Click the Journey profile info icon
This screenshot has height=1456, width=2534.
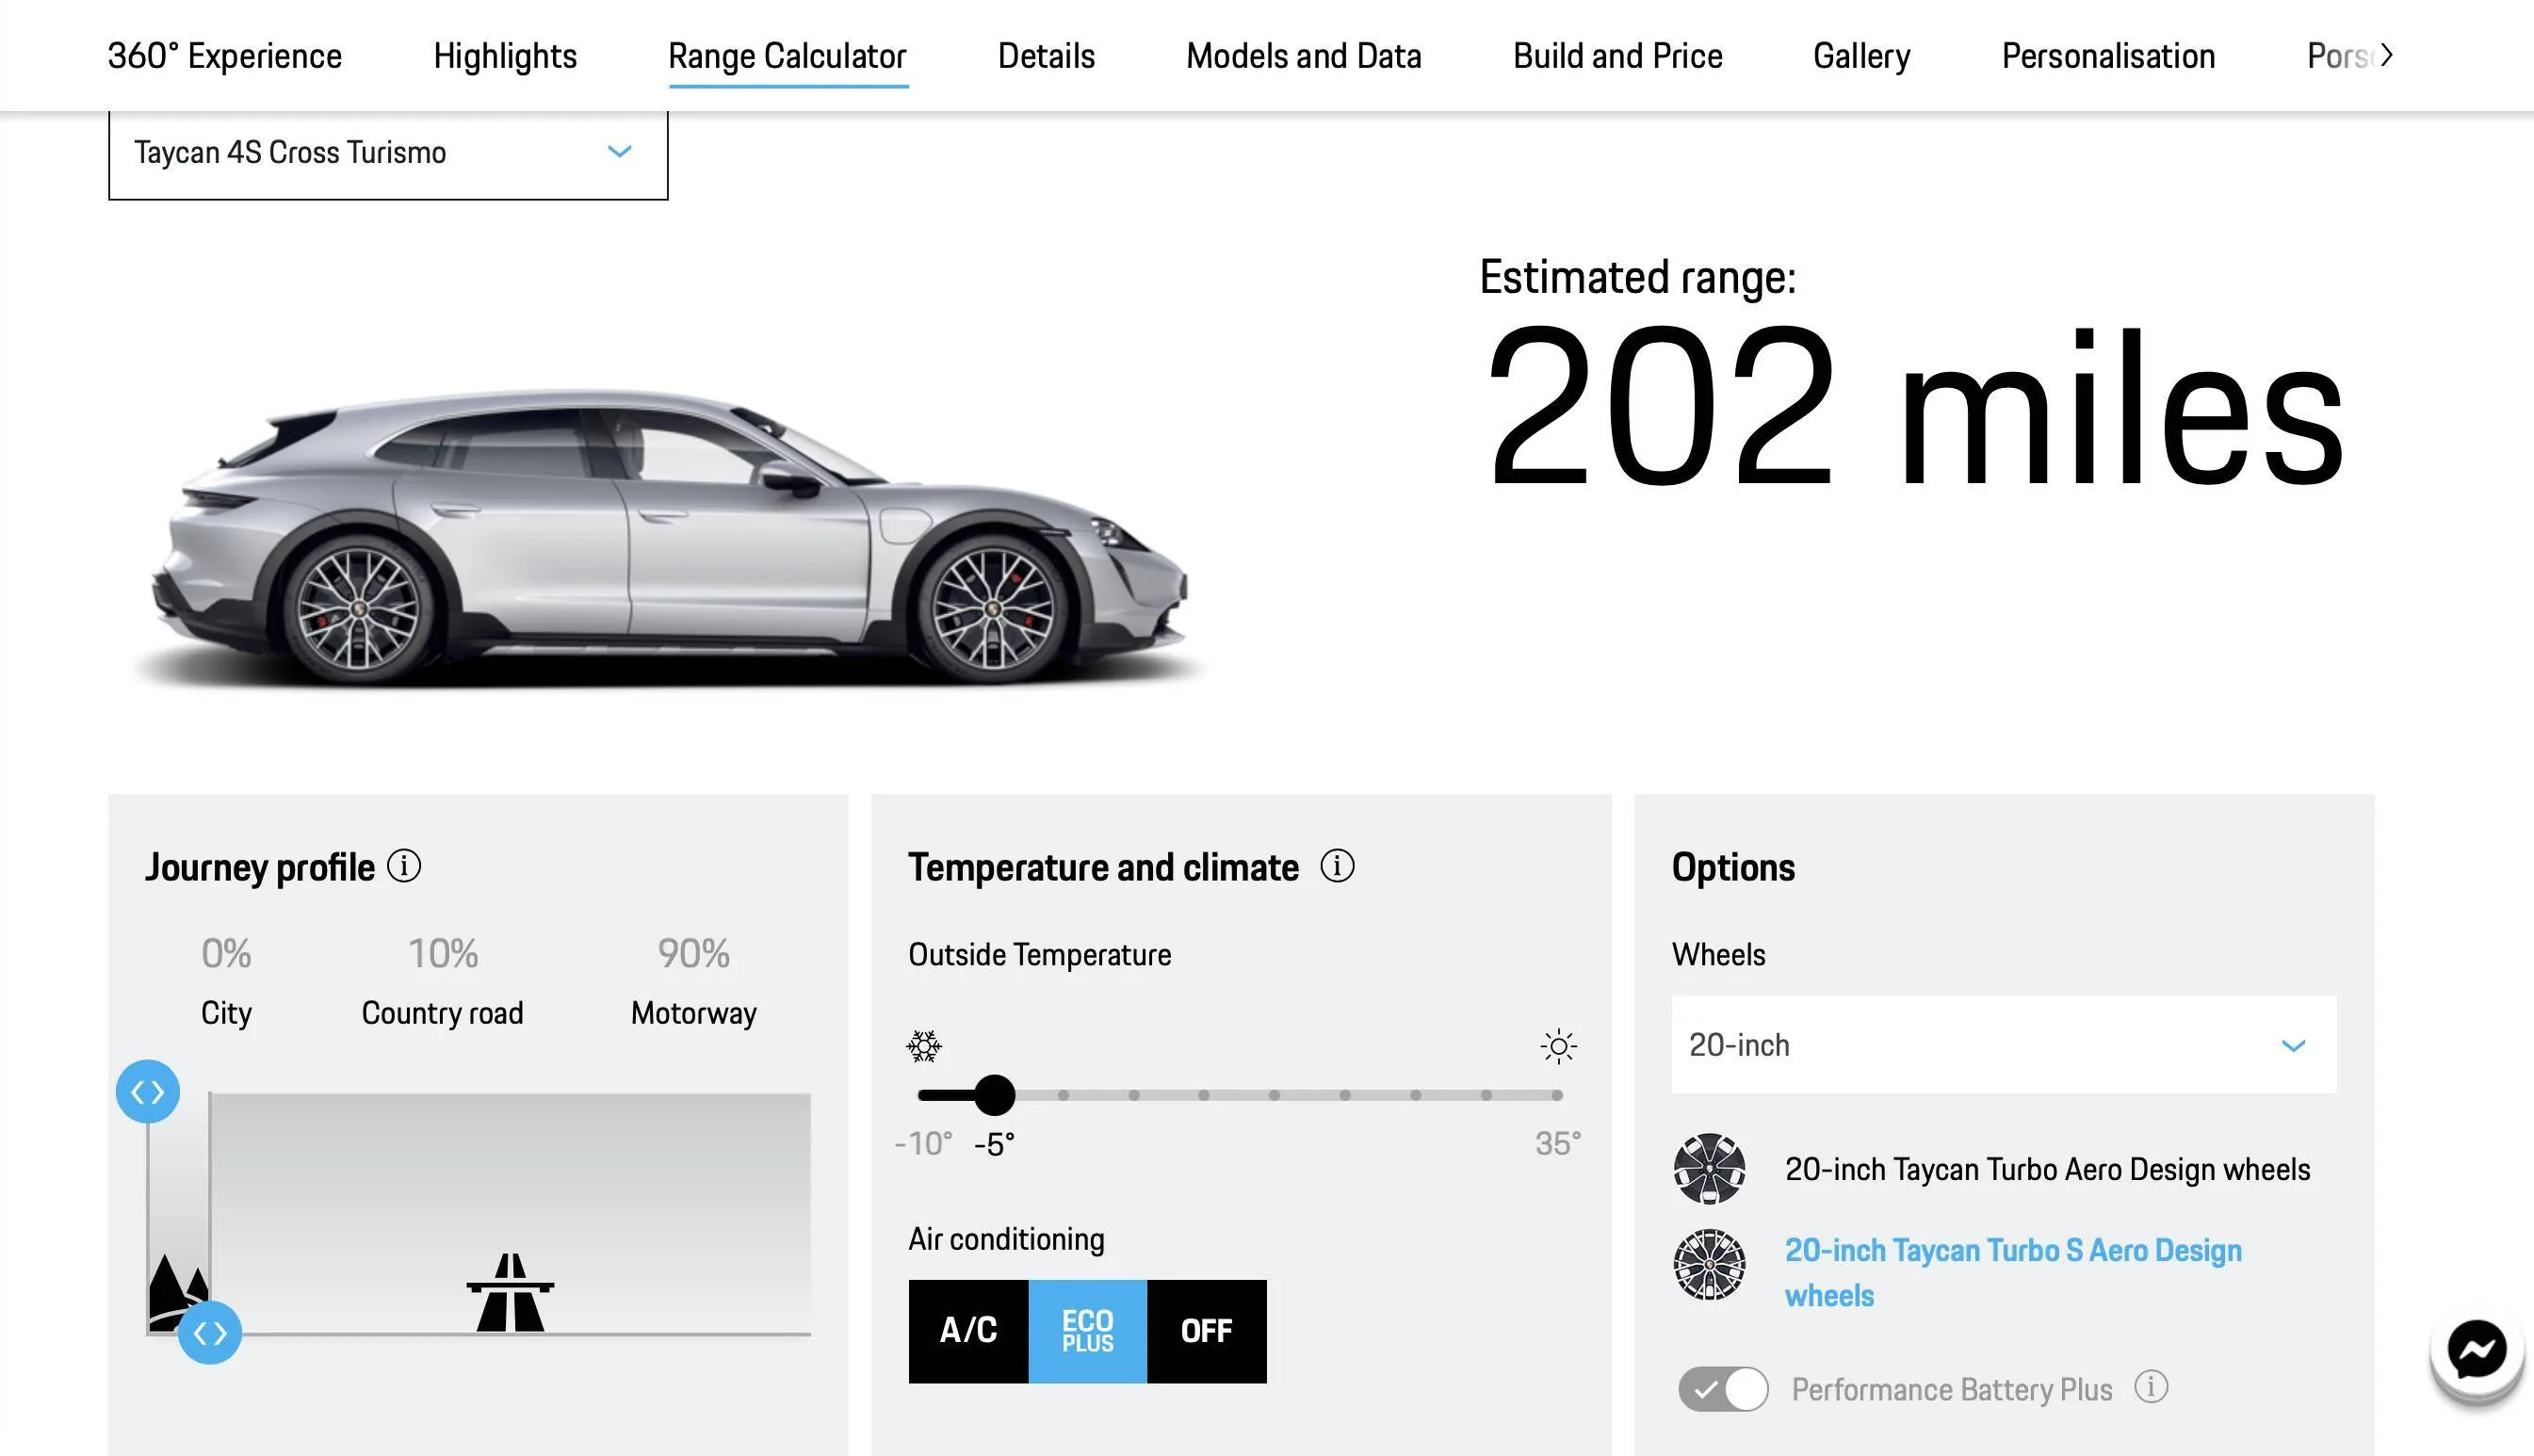(x=404, y=866)
